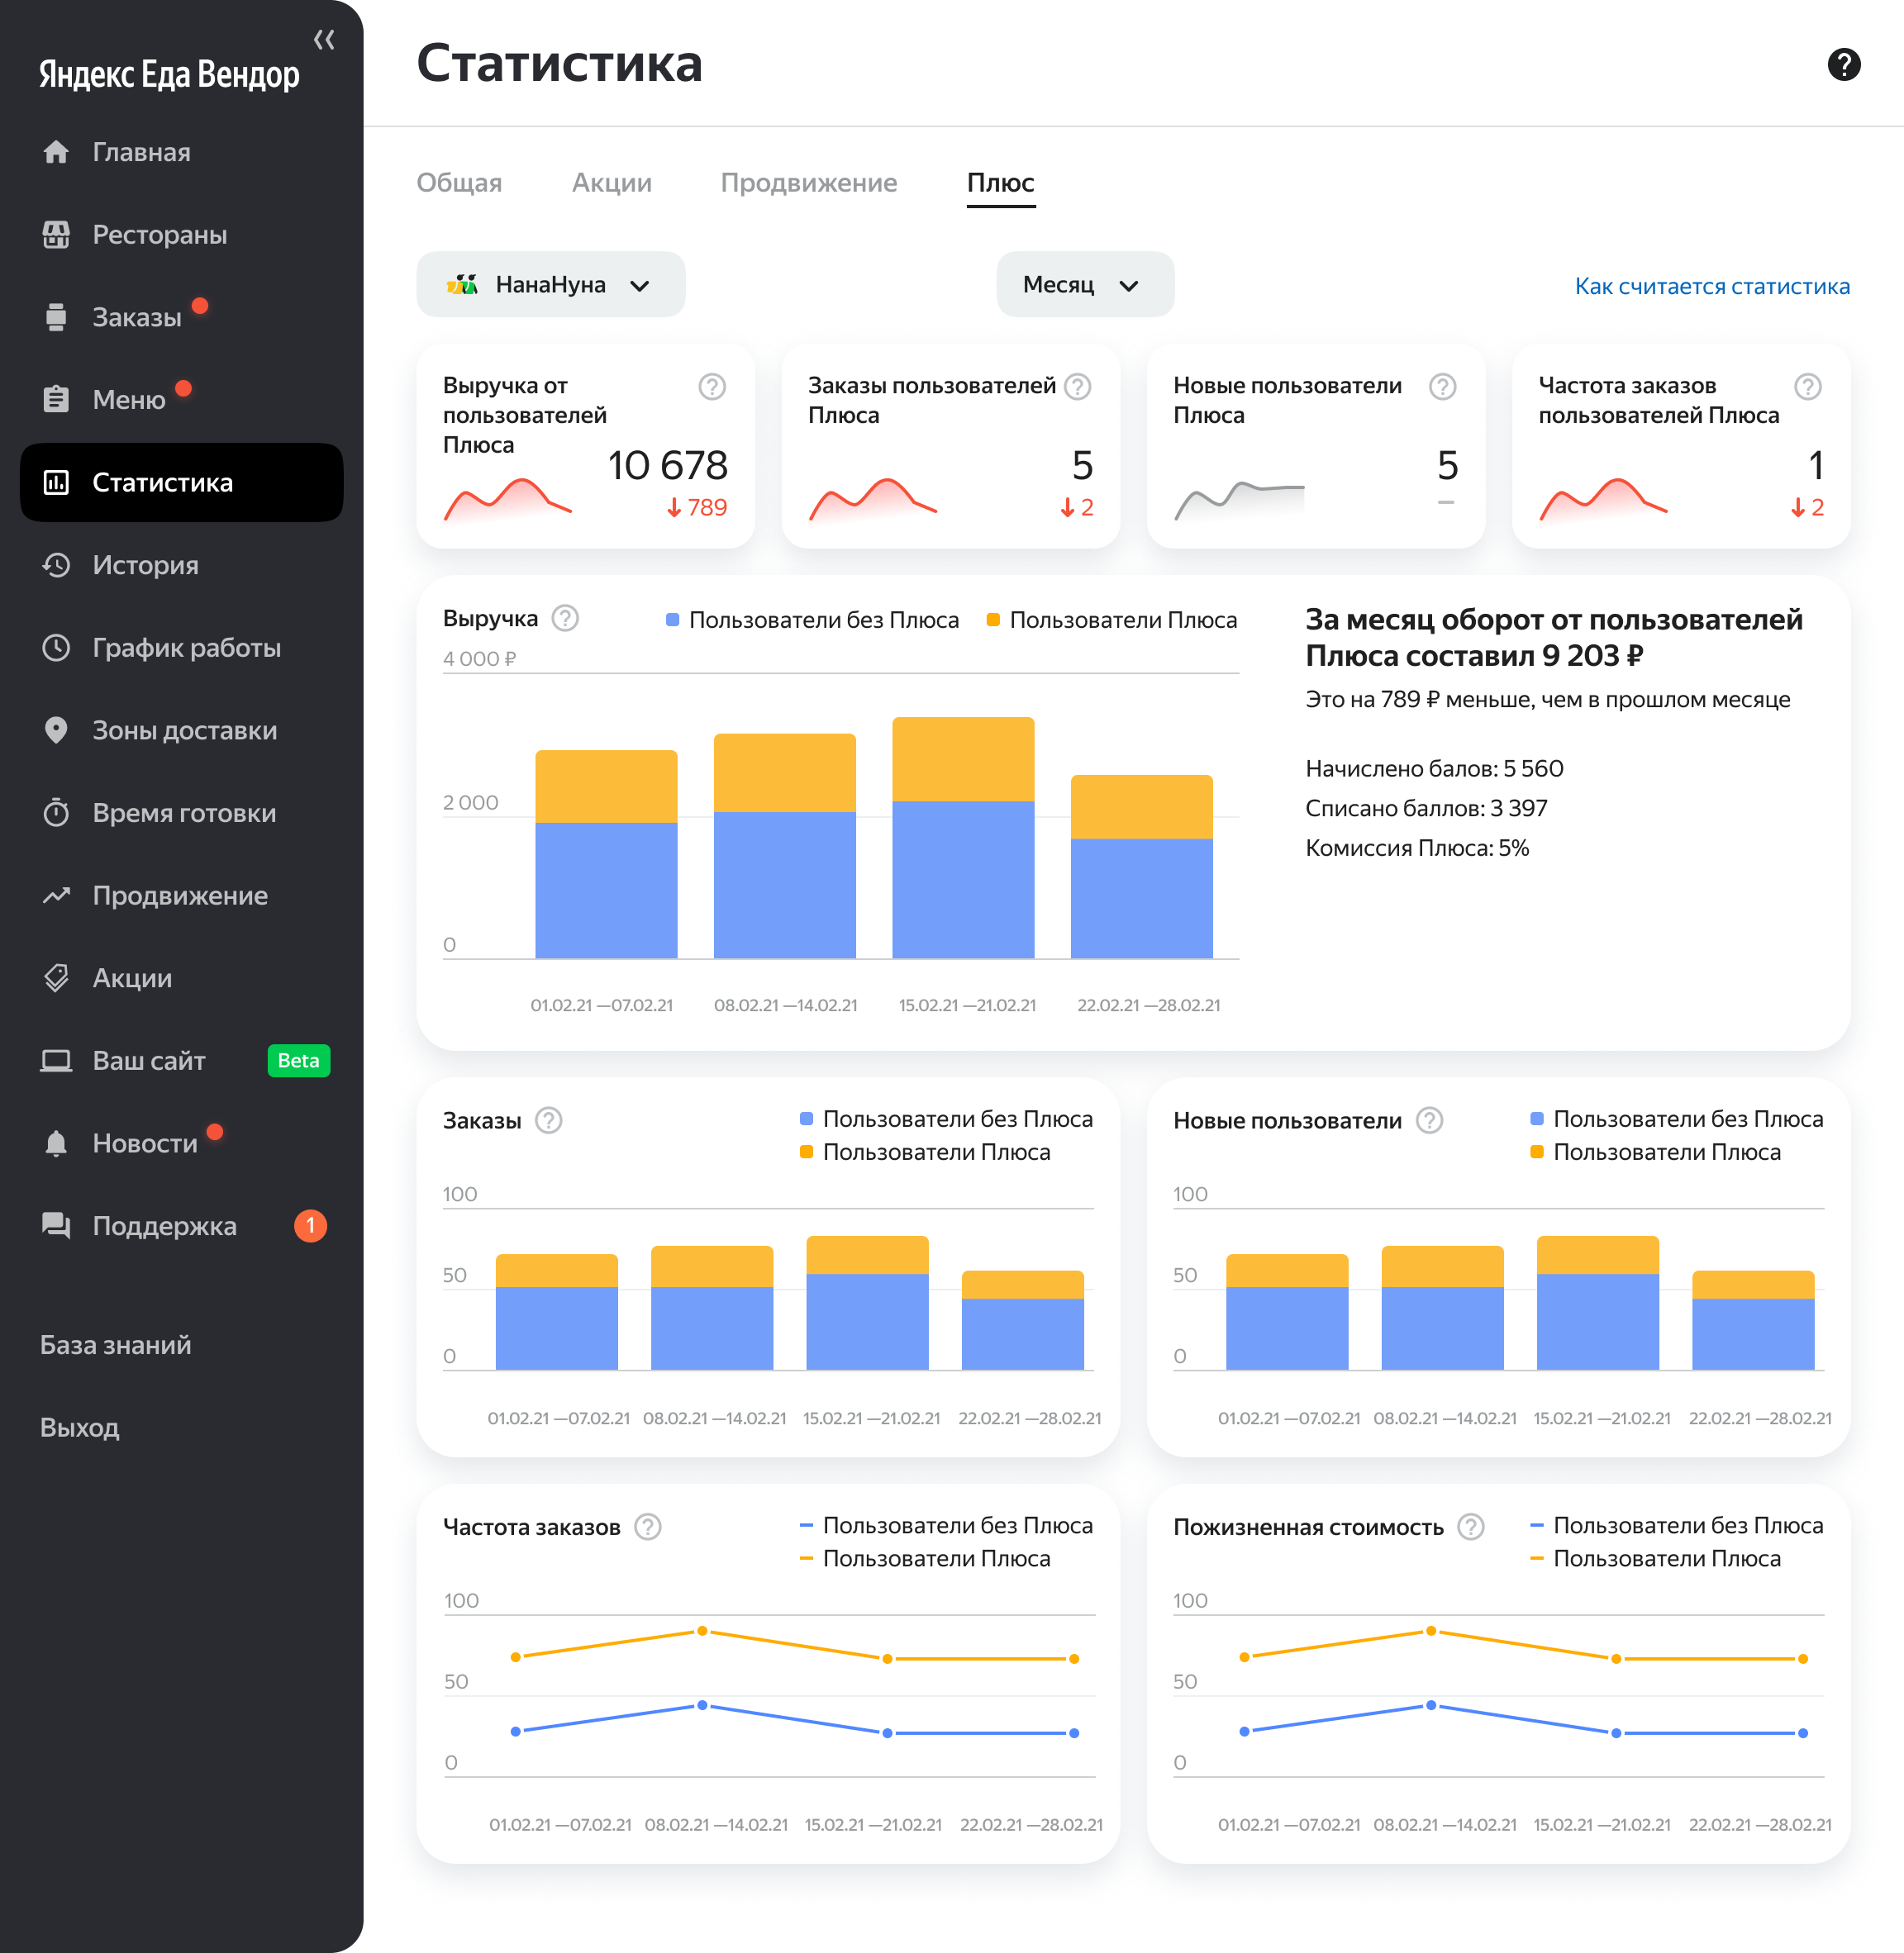
Task: Click the Продвижение trend arrow icon
Action: point(56,896)
